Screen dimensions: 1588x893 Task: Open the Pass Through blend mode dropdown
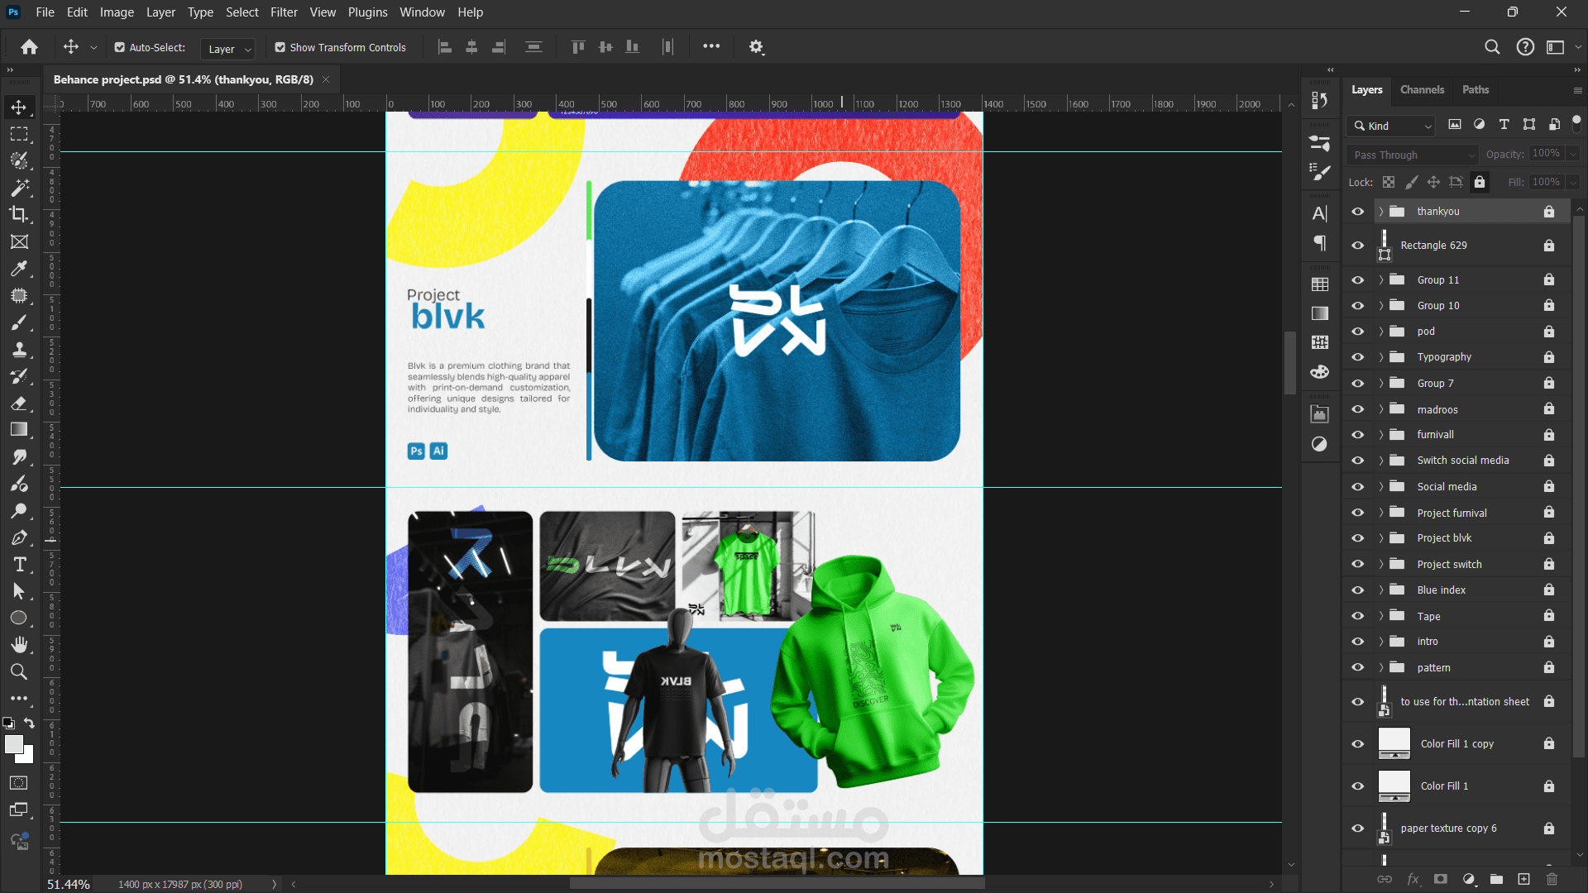tap(1412, 155)
